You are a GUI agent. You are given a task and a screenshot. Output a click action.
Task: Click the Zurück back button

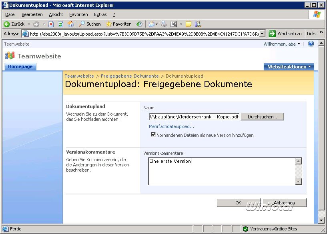point(14,24)
